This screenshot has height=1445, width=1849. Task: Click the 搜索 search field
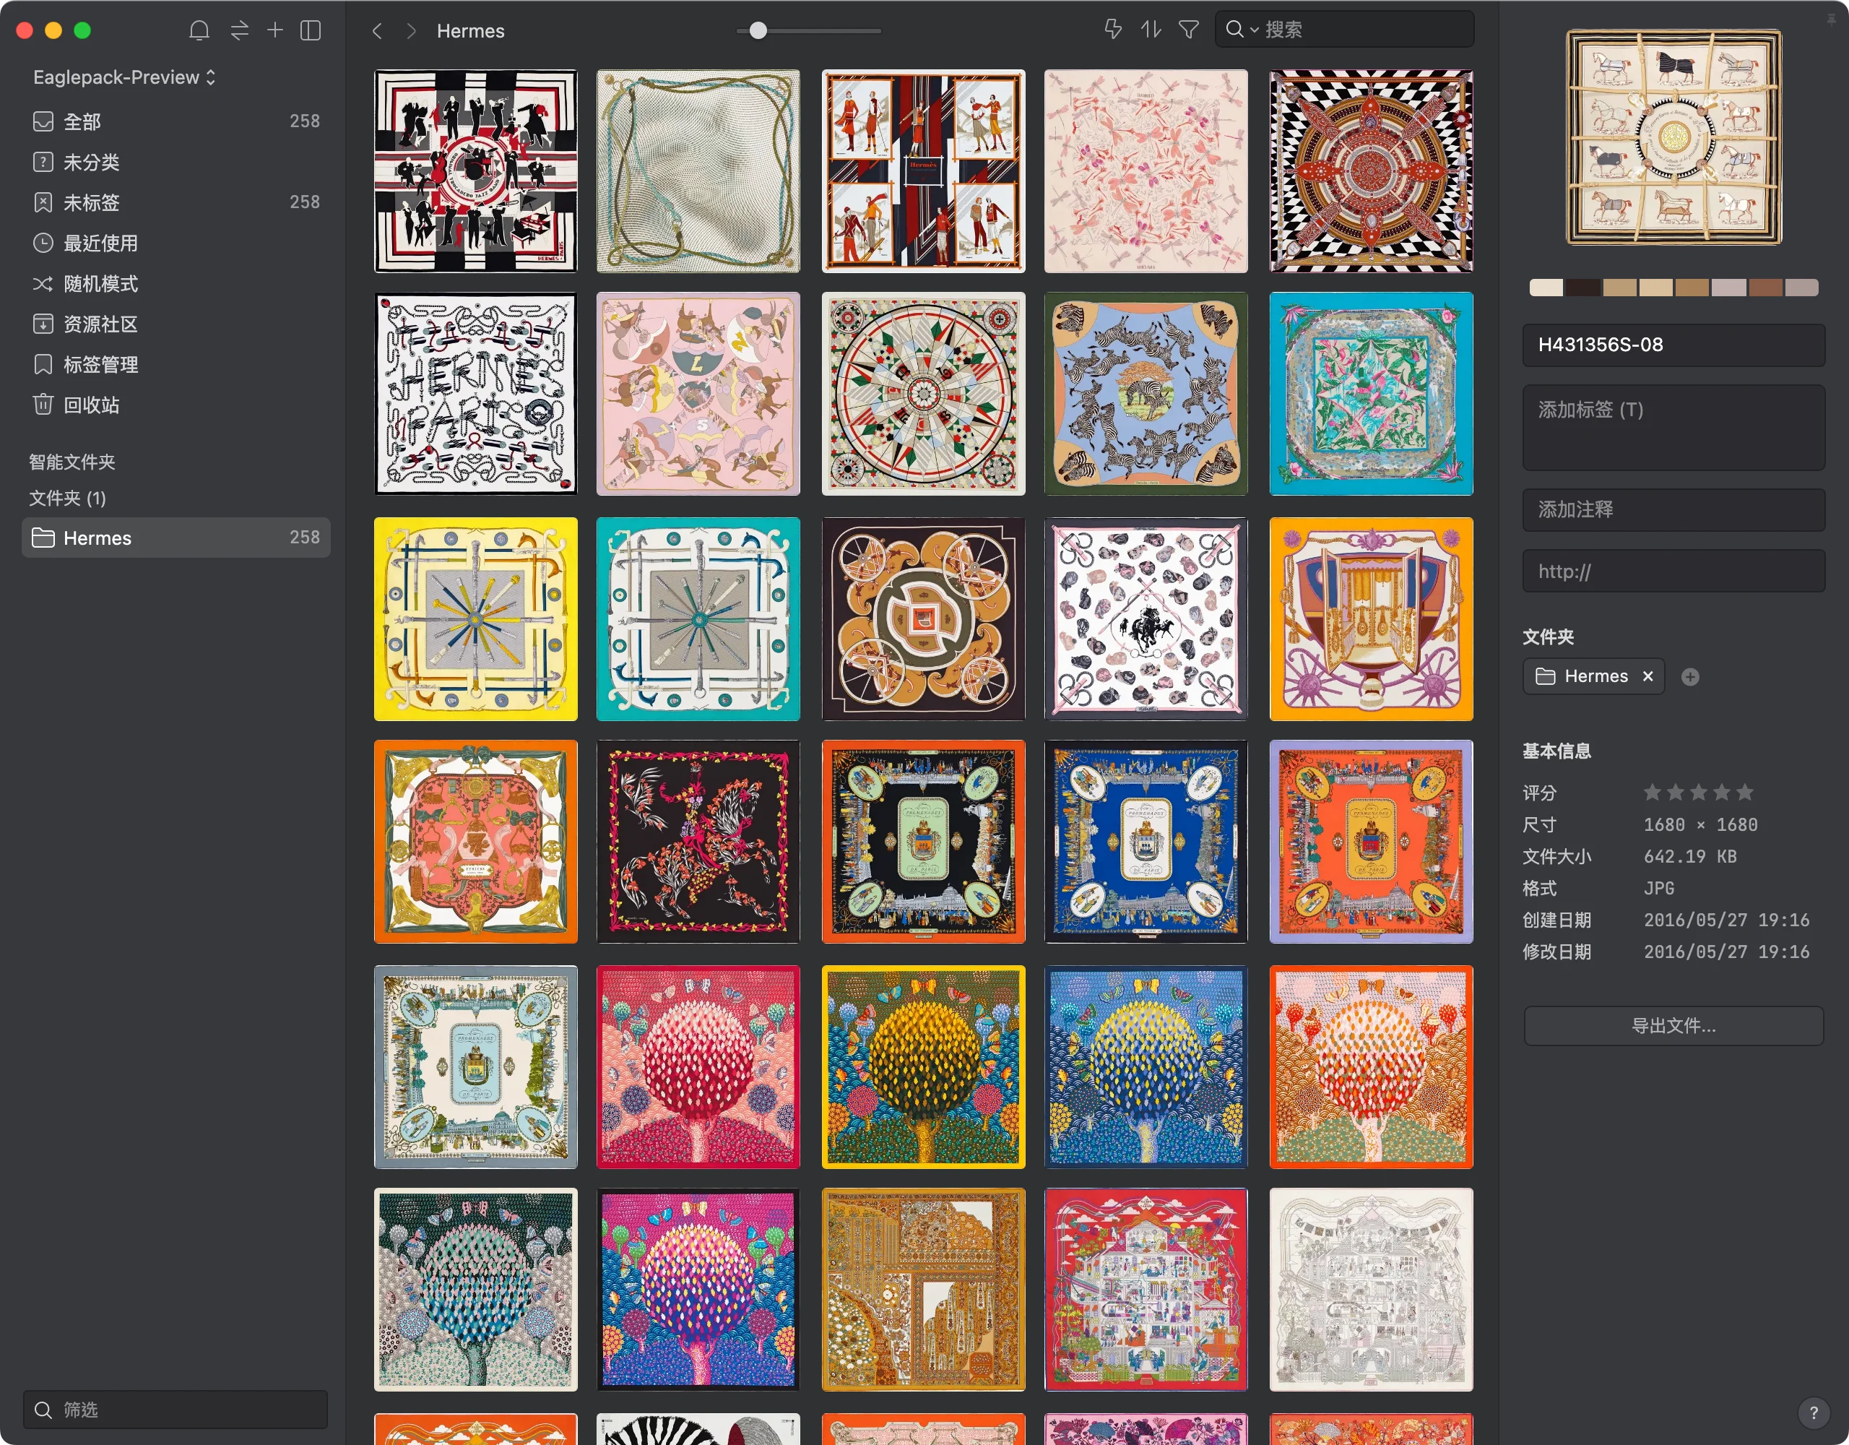[x=1344, y=30]
